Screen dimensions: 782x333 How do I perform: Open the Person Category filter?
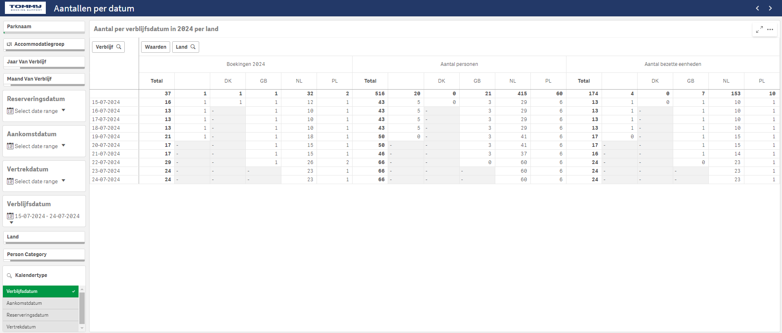[x=44, y=255]
